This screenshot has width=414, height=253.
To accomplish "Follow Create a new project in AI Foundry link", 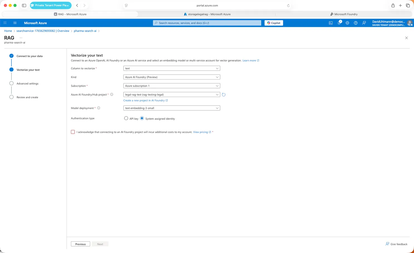I will point(146,100).
